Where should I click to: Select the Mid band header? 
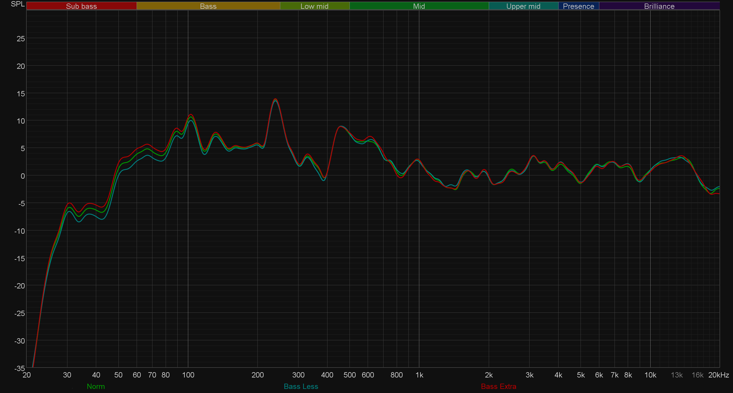[419, 6]
